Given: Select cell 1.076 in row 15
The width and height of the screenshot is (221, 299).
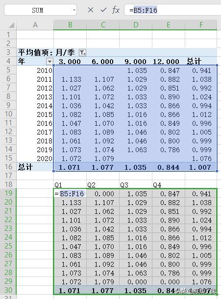Looking at the screenshot, I should [x=201, y=159].
